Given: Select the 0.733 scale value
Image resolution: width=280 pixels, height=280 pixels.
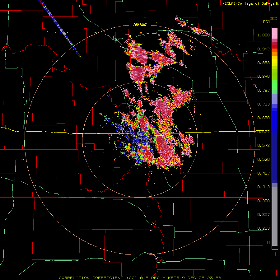Looking at the screenshot, I should [x=264, y=104].
